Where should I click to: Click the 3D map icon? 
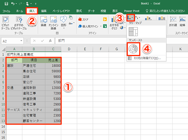pos(162,18)
